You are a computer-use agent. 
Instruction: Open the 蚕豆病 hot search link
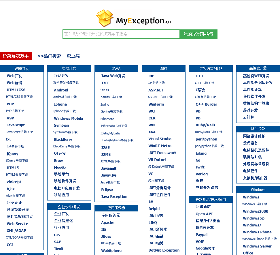(73, 56)
